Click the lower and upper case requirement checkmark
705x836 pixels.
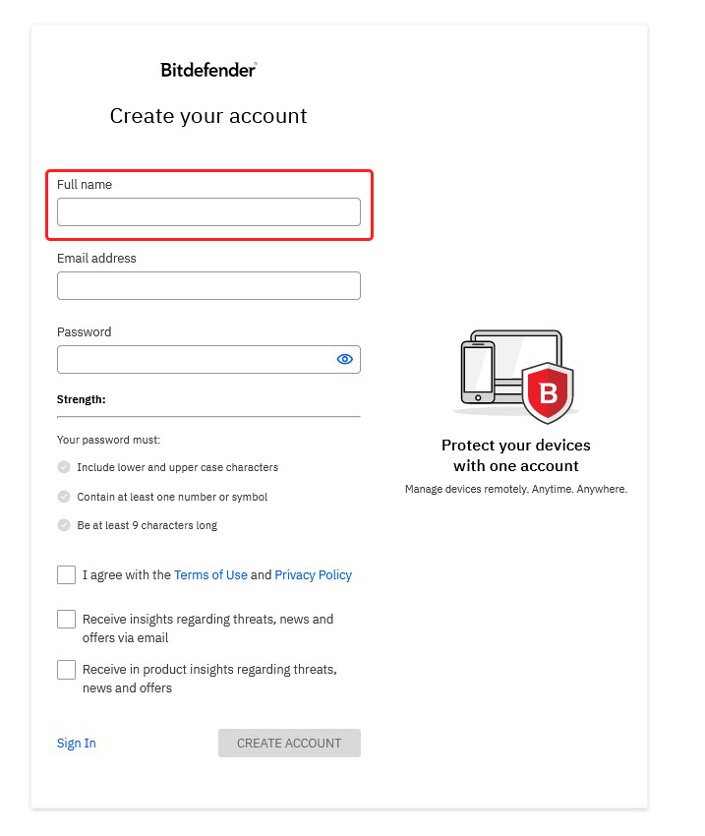[64, 467]
